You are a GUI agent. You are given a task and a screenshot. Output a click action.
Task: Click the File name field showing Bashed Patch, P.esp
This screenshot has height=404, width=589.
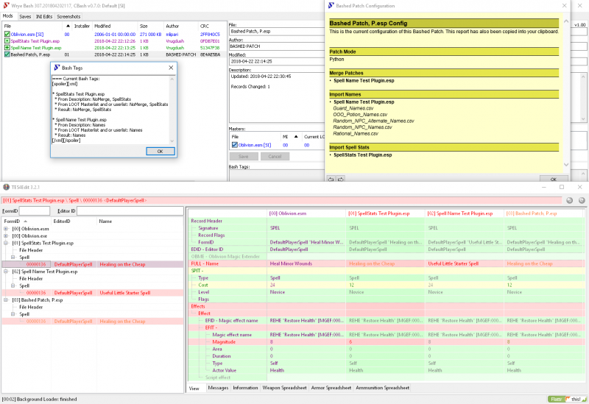(x=277, y=31)
